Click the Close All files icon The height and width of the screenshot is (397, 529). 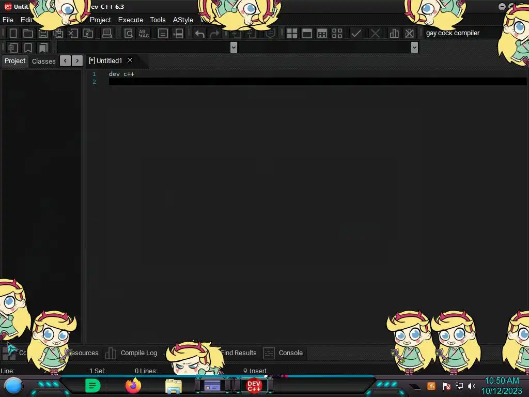point(88,33)
